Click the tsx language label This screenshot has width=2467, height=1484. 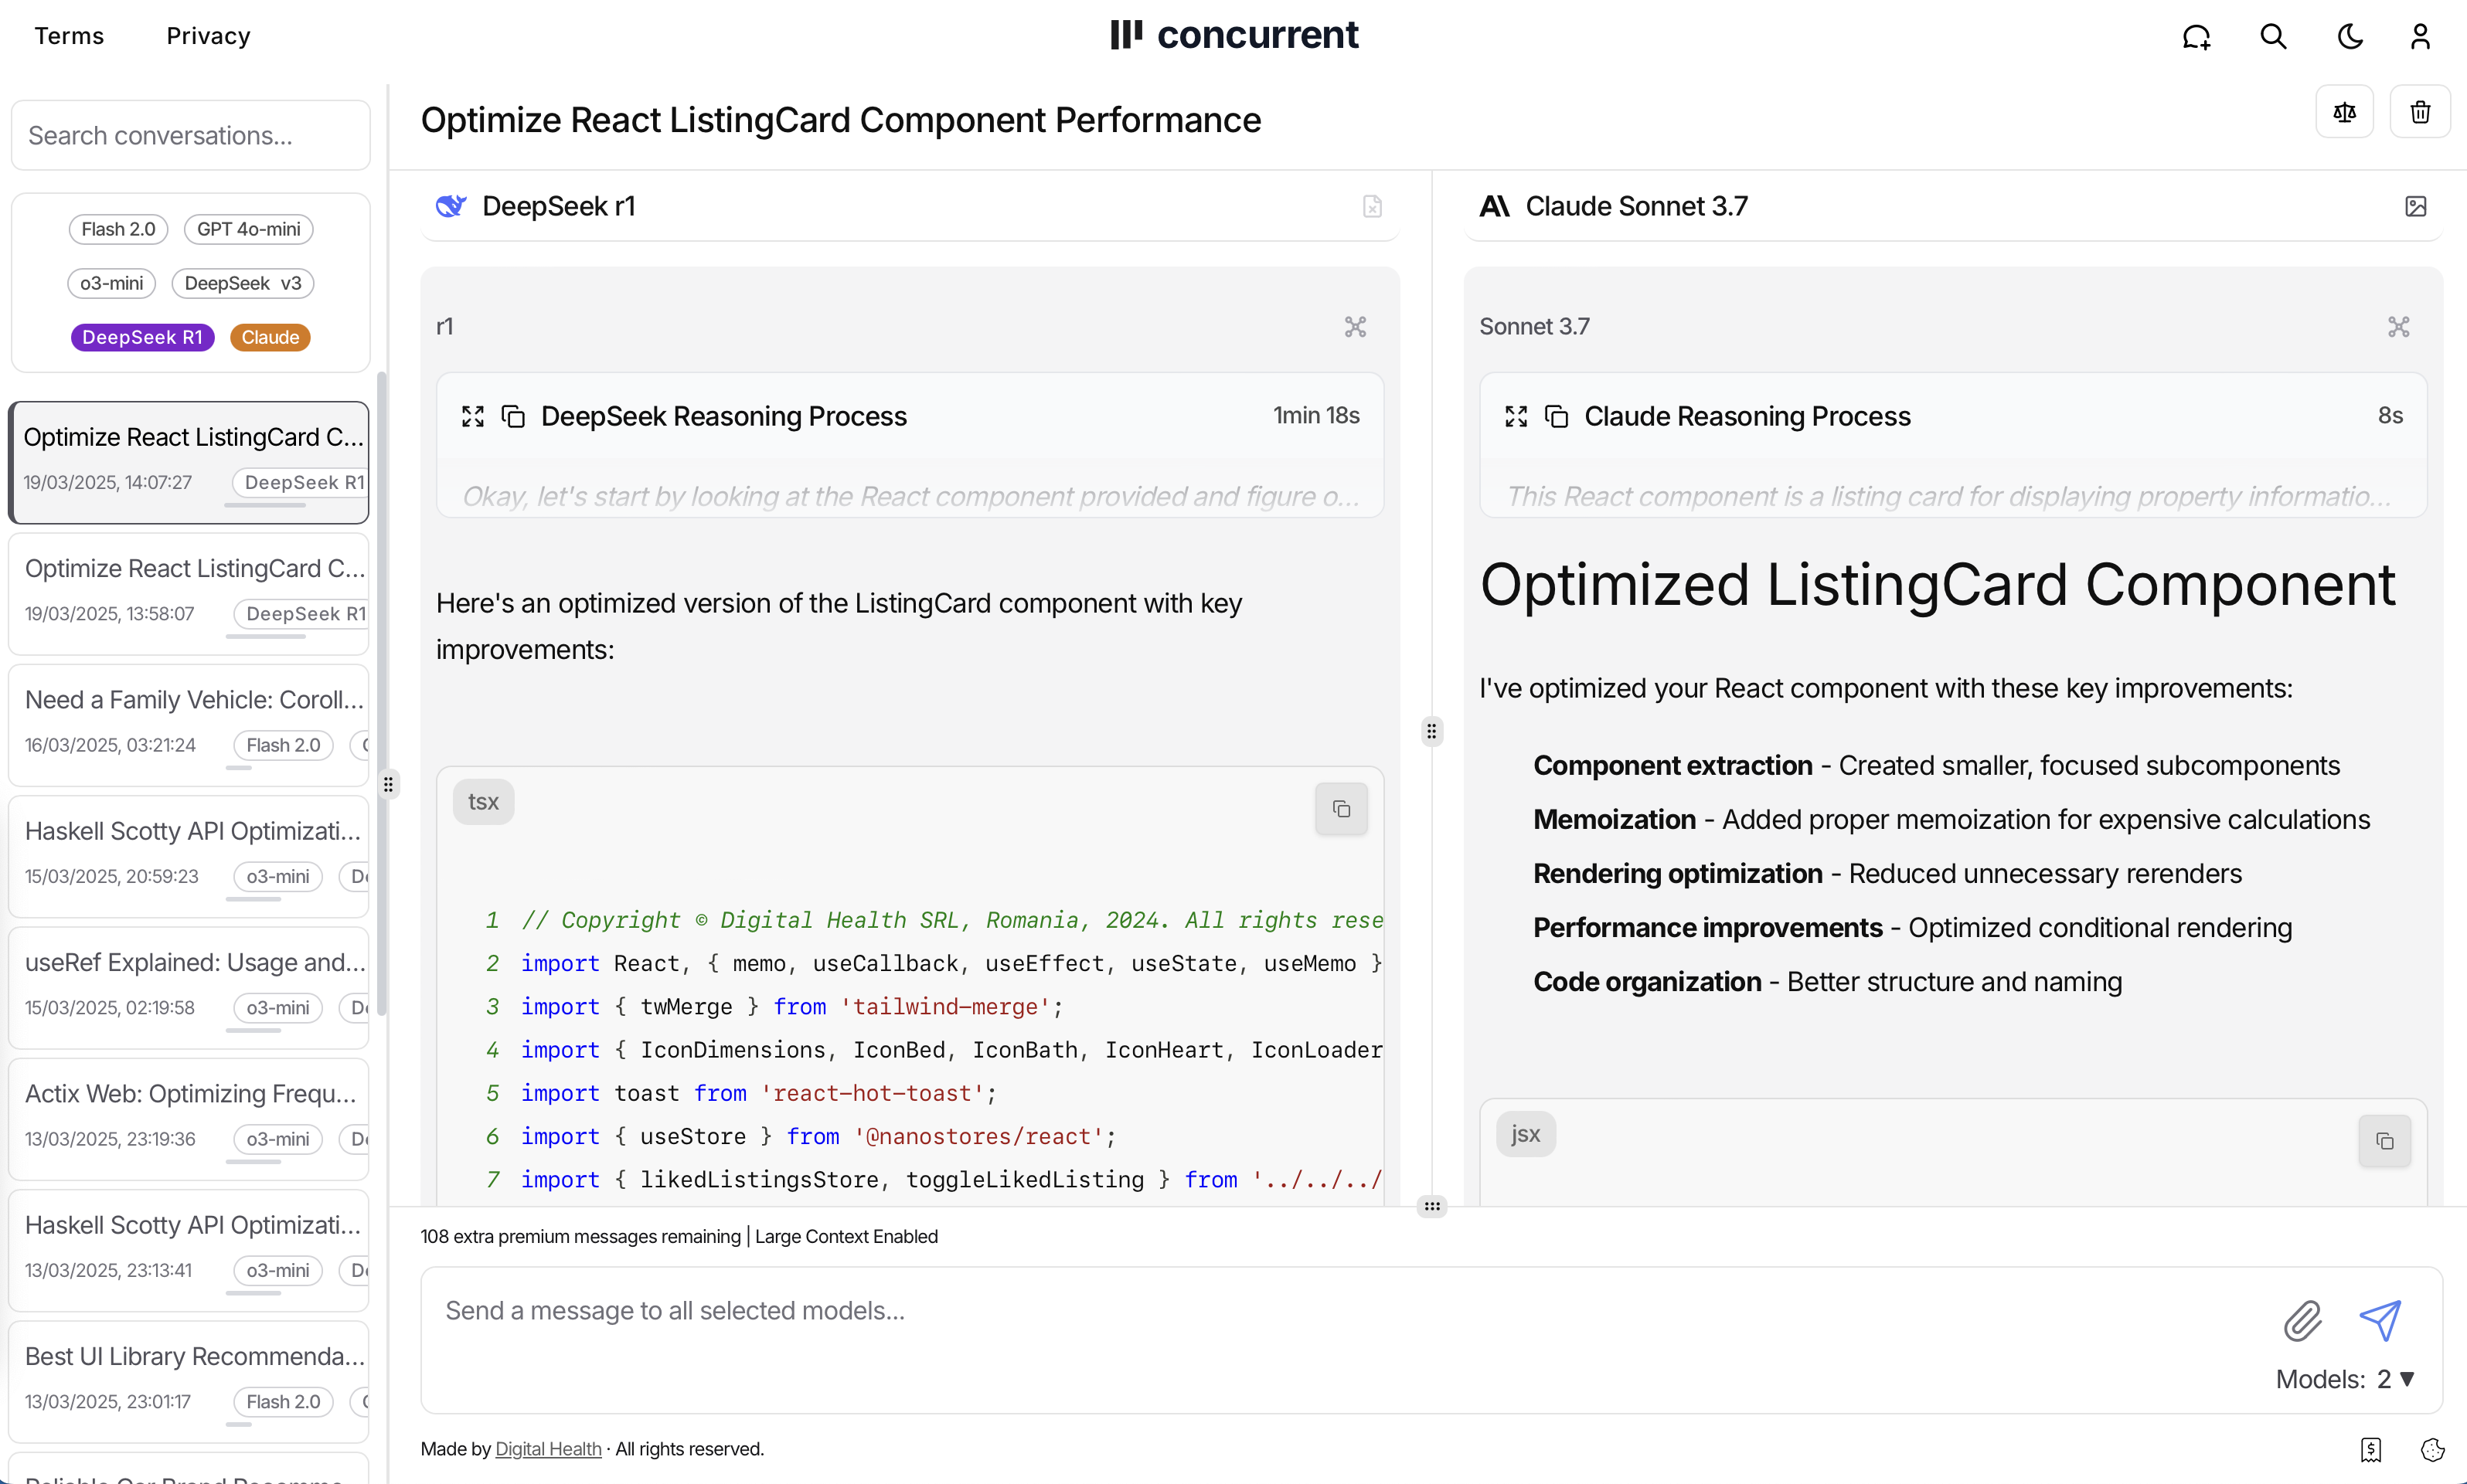pos(483,802)
